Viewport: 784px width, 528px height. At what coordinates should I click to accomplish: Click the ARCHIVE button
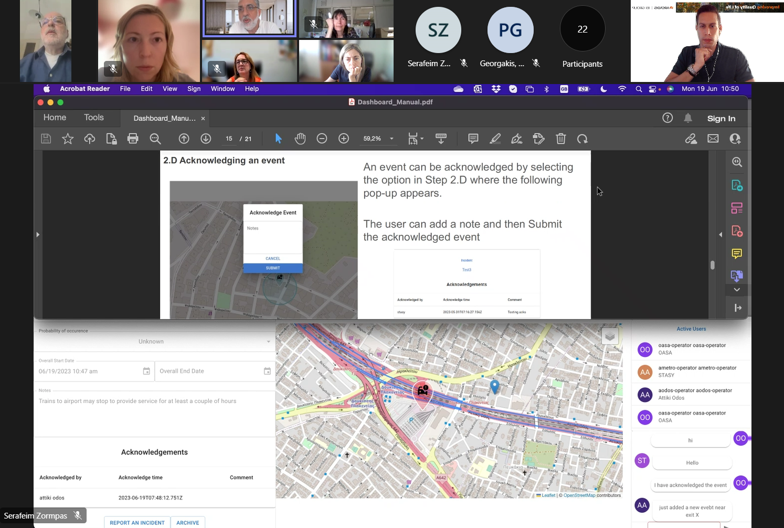click(187, 523)
